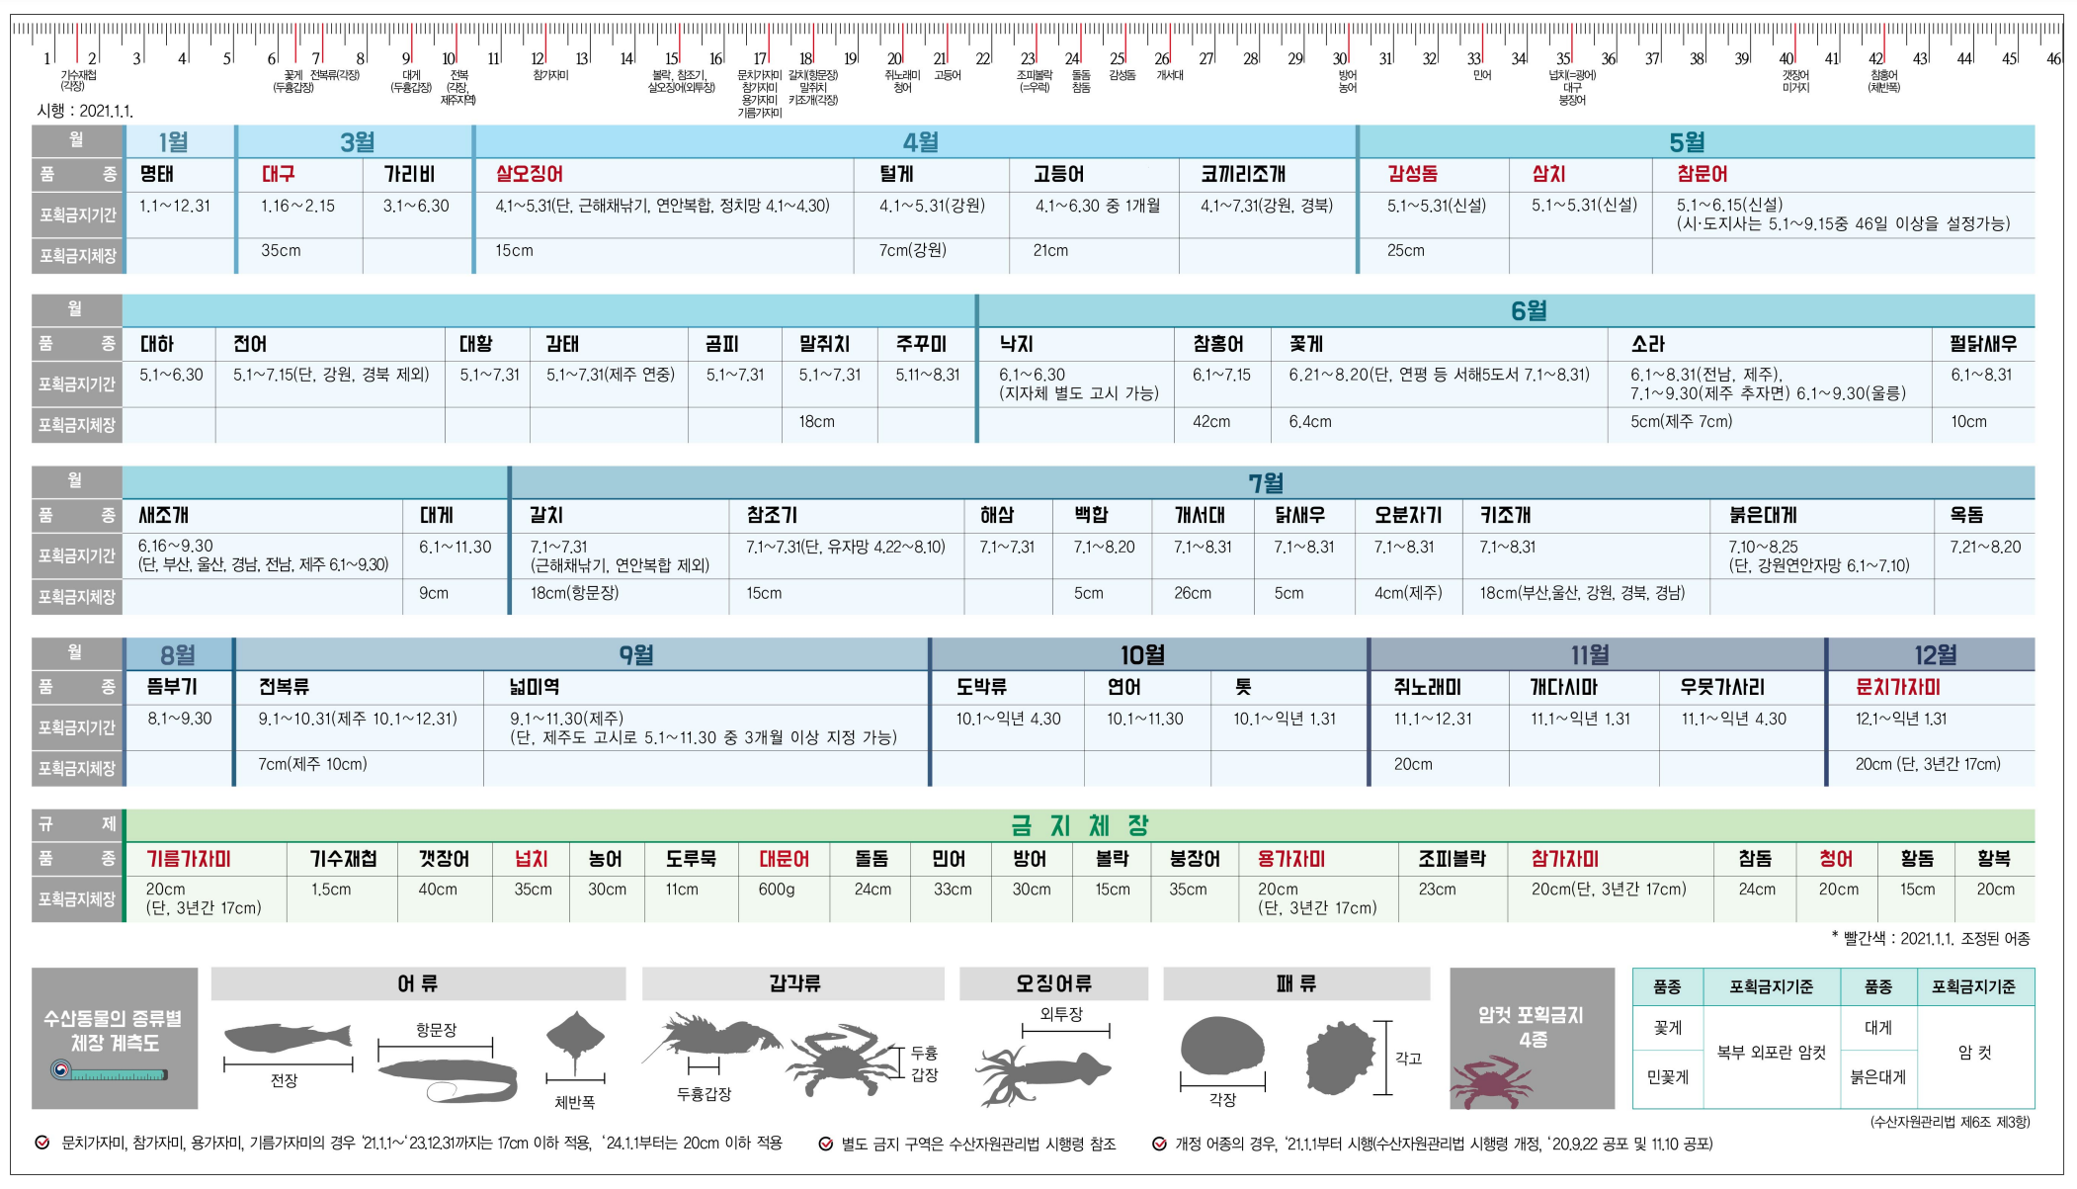Click the green 금지체장 banner
Image resolution: width=2077 pixels, height=1189 pixels.
[1079, 825]
